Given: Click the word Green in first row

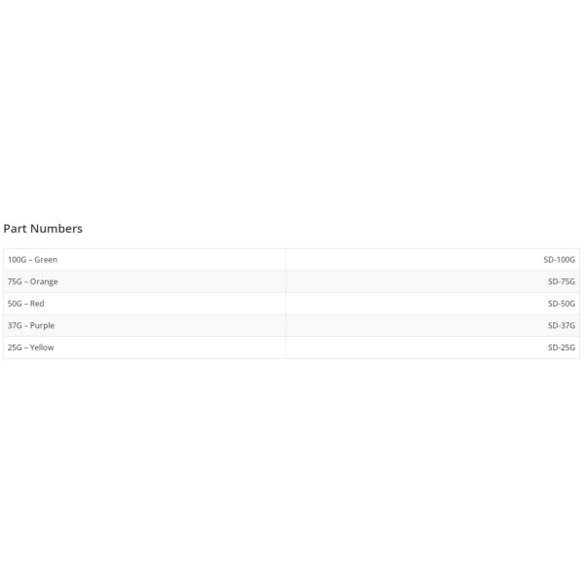Looking at the screenshot, I should click(46, 260).
